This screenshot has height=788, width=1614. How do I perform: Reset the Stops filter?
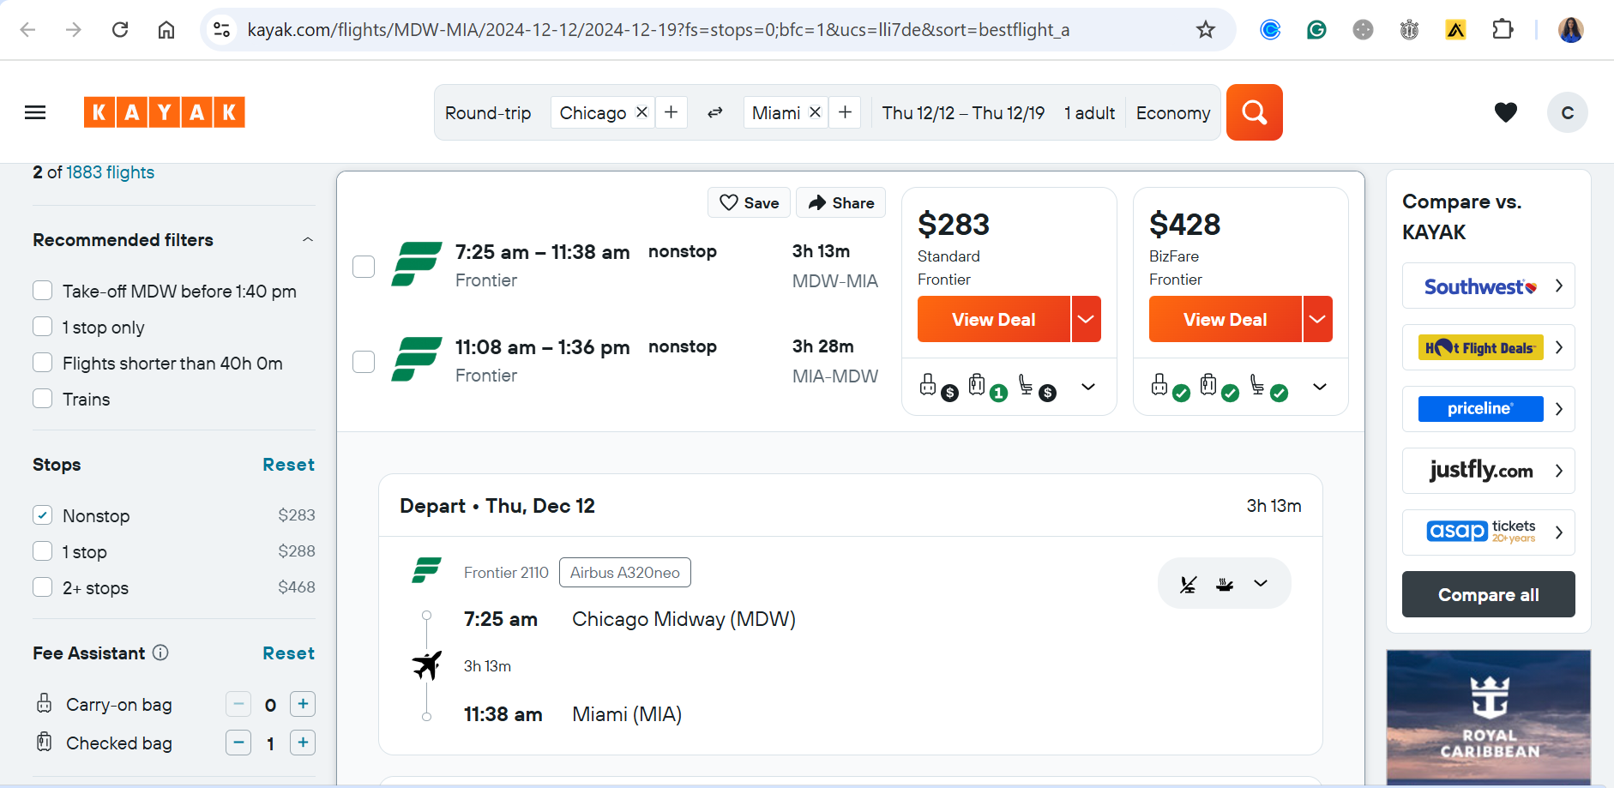288,464
